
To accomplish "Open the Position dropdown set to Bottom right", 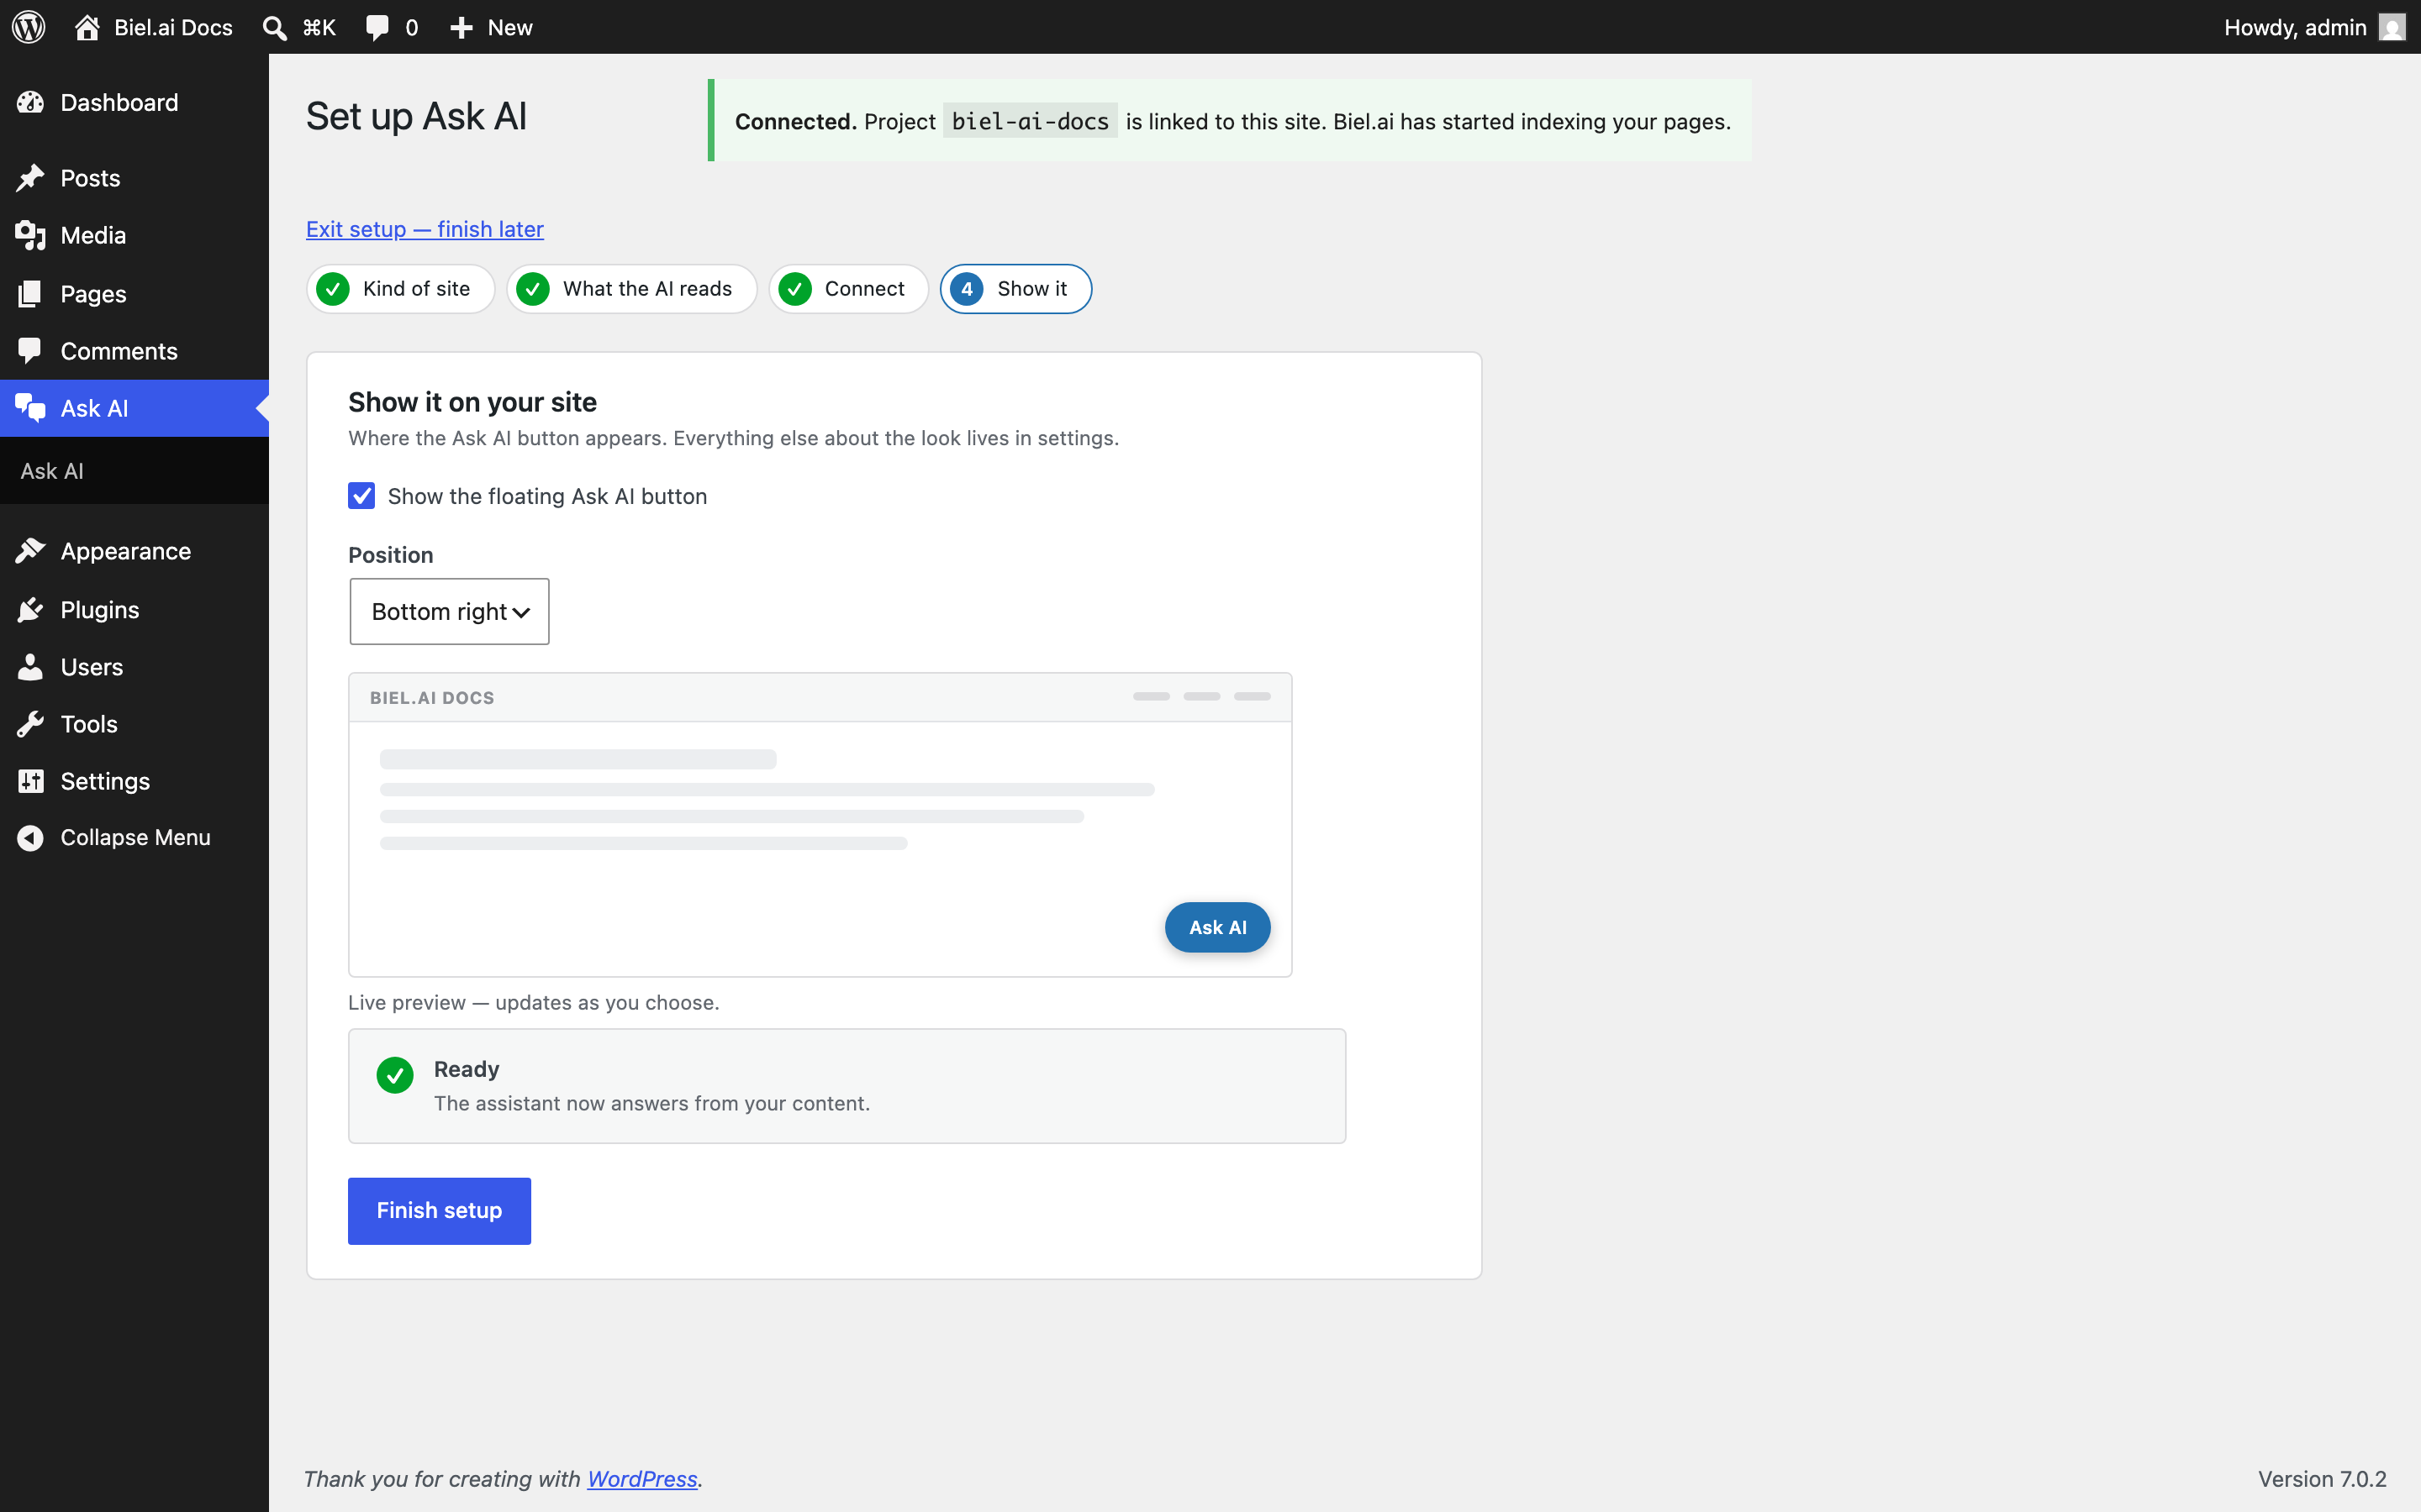I will pos(449,611).
